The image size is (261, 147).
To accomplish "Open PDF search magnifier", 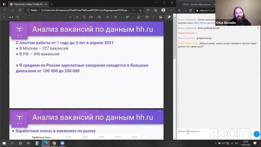I will point(18,17).
